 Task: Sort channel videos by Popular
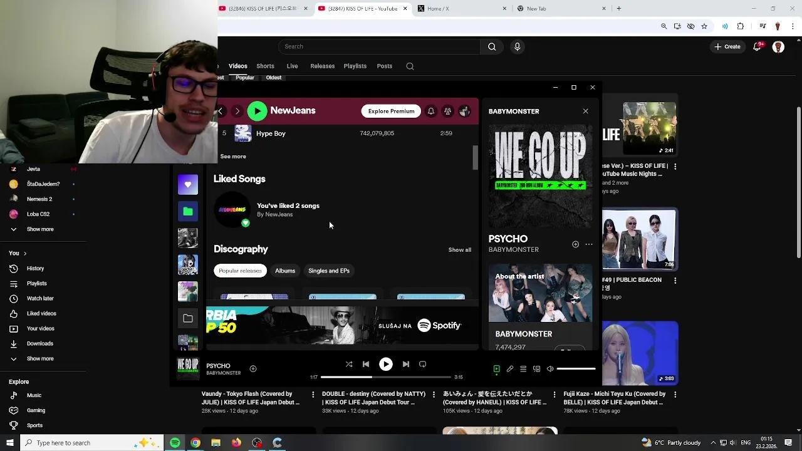[245, 78]
